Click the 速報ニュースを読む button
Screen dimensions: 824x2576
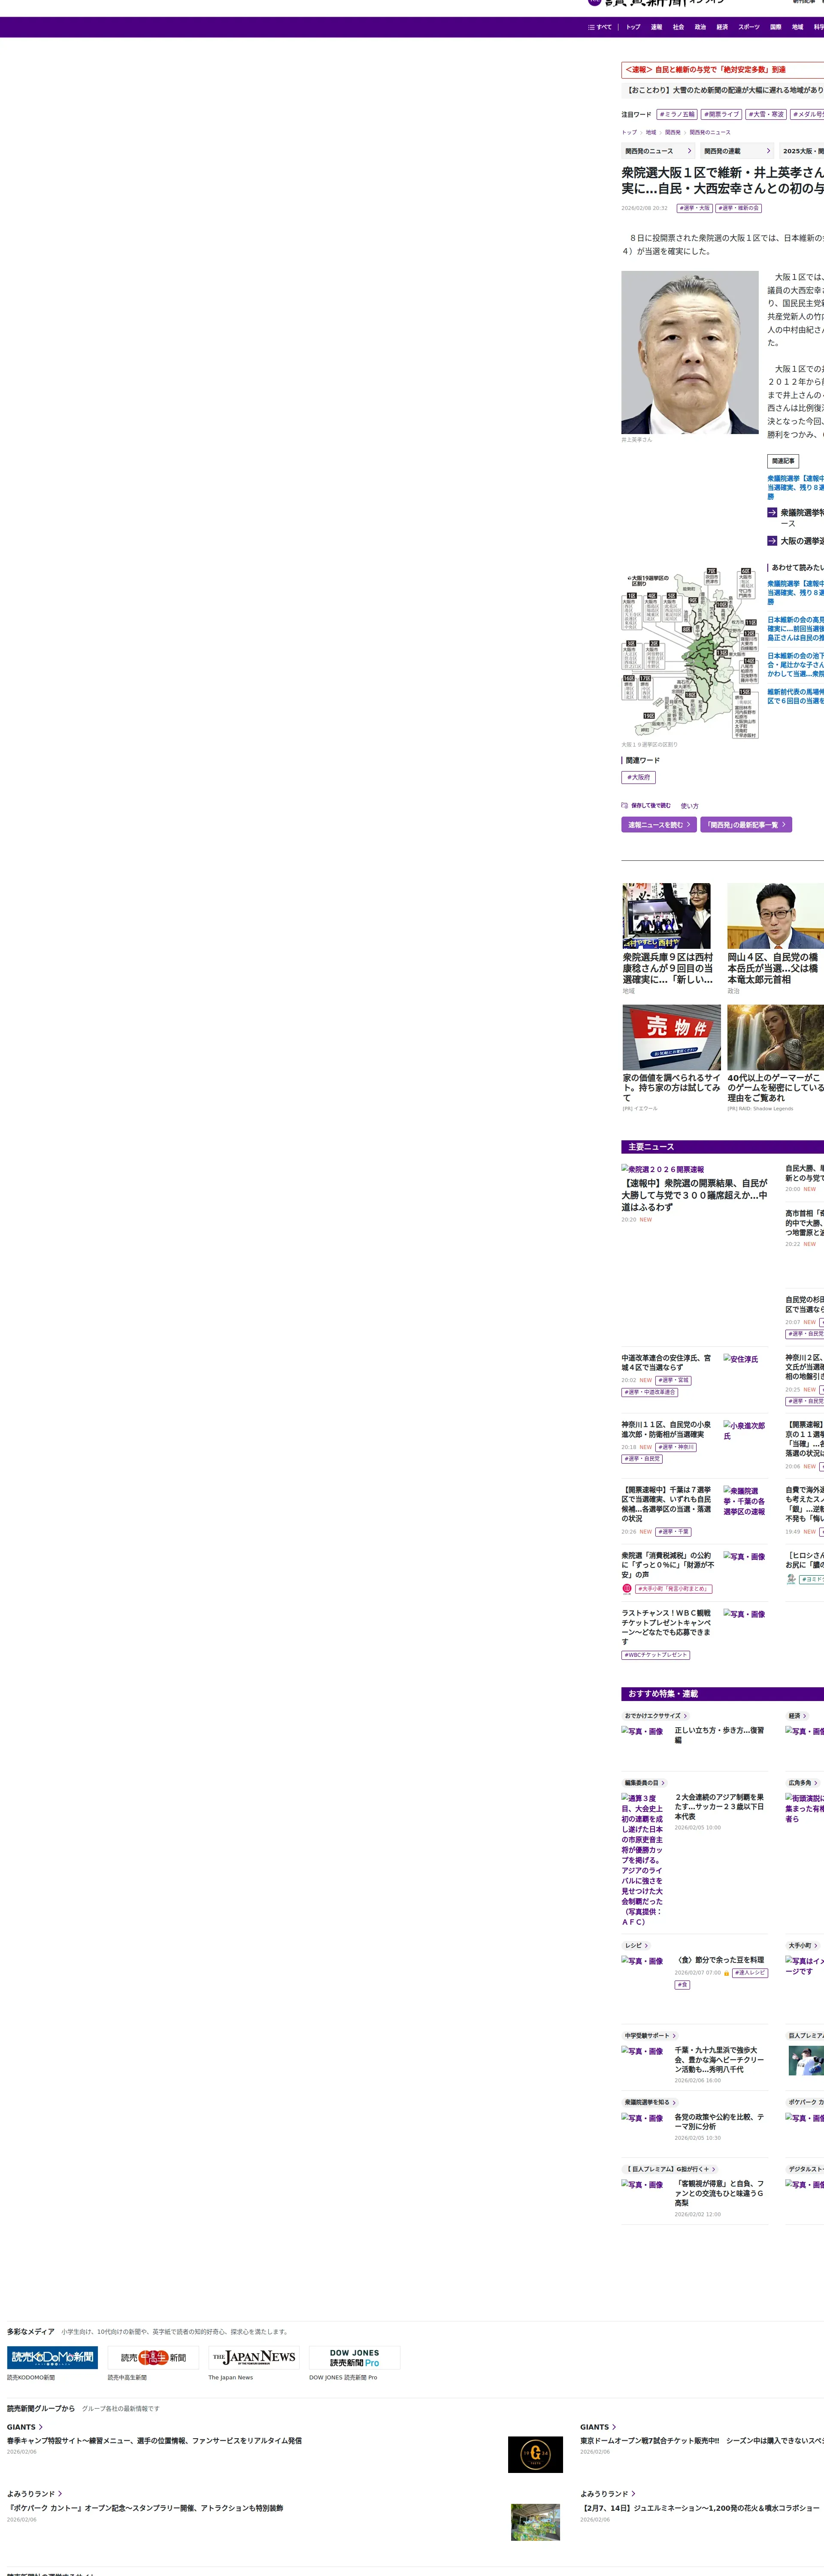(659, 825)
